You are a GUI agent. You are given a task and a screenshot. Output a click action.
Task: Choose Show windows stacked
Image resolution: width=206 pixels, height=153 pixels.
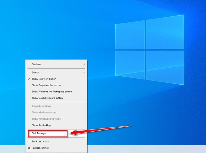56,112
